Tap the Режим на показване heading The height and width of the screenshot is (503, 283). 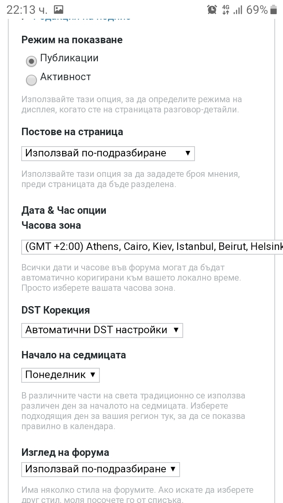(72, 40)
